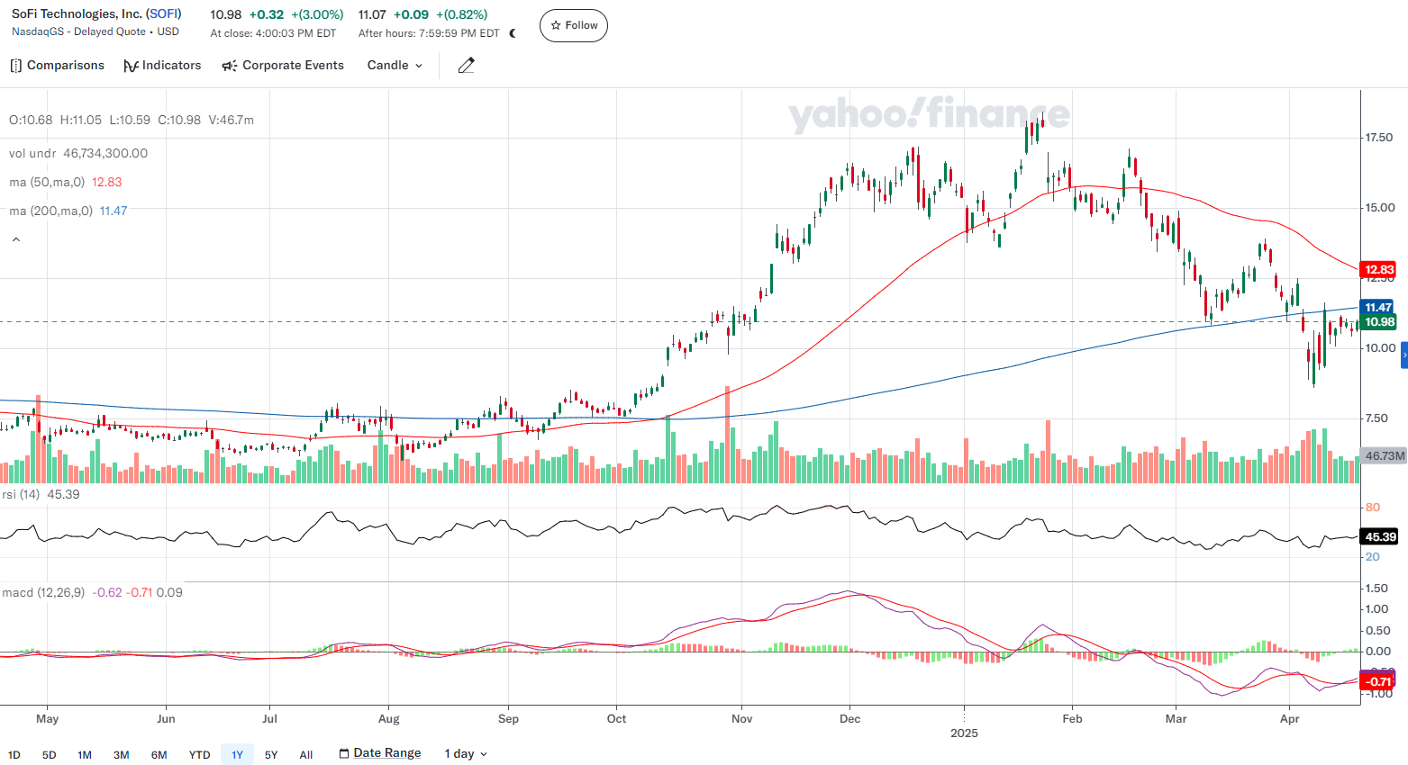Image resolution: width=1408 pixels, height=765 pixels.
Task: Collapse the indicator legend with the caret
Action: (x=15, y=239)
